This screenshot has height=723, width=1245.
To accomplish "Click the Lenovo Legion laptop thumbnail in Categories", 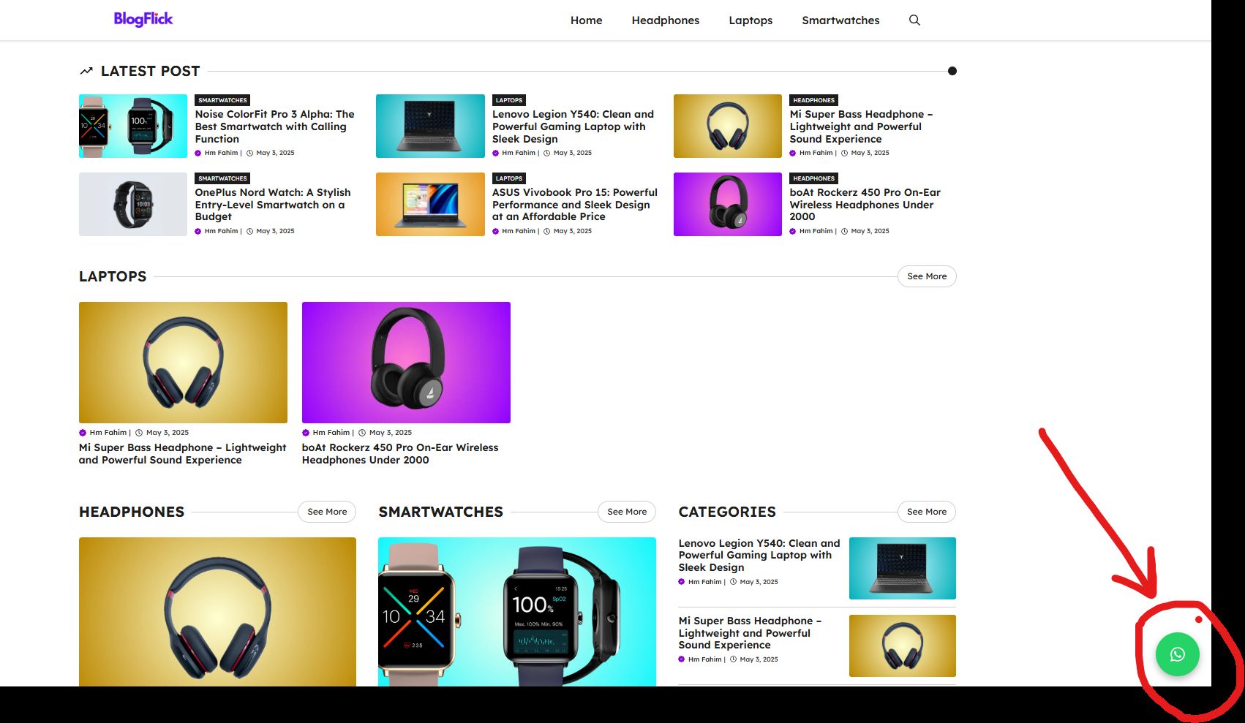I will (x=902, y=568).
